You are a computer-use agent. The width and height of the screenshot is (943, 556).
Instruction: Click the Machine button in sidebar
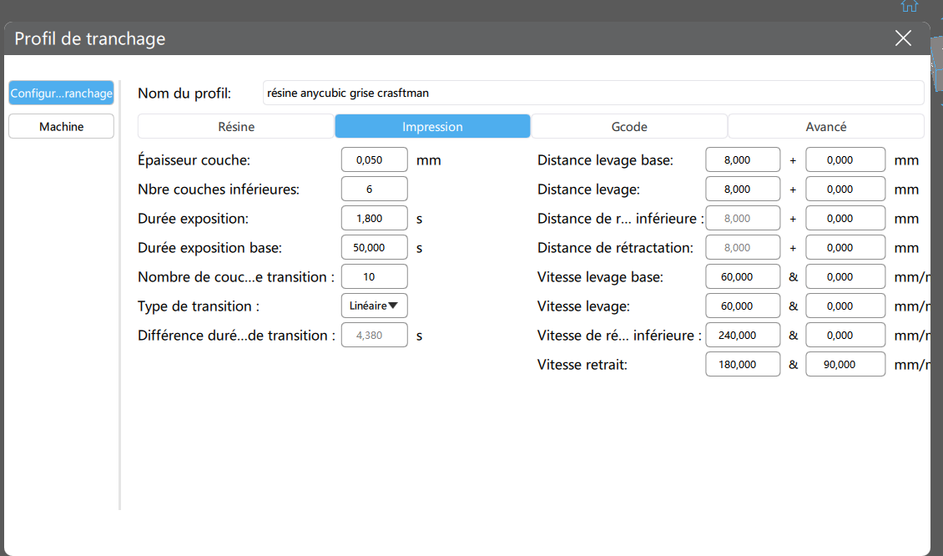[x=62, y=126]
